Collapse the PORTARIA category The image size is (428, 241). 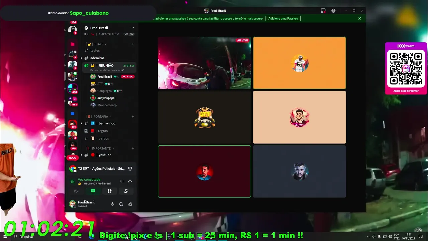[x=98, y=116]
